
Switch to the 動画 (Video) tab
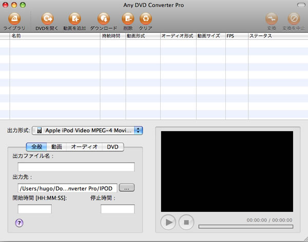(56, 147)
